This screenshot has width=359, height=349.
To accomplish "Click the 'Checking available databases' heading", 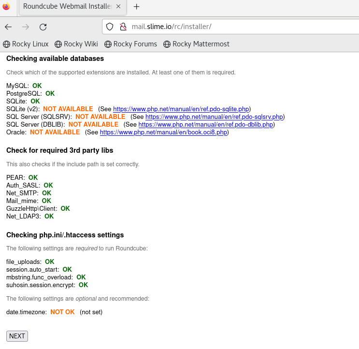I will tap(55, 58).
